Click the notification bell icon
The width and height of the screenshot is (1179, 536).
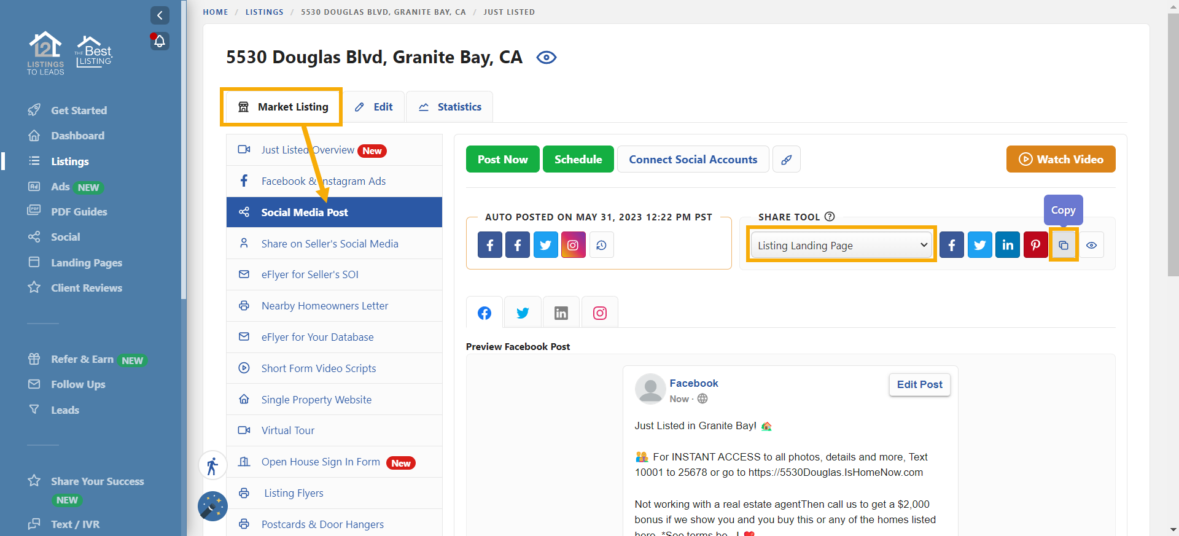click(160, 41)
